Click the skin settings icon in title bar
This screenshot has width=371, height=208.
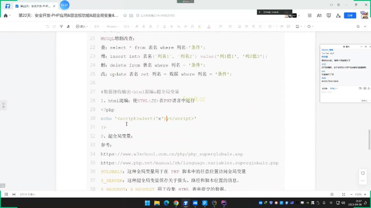click(339, 5)
